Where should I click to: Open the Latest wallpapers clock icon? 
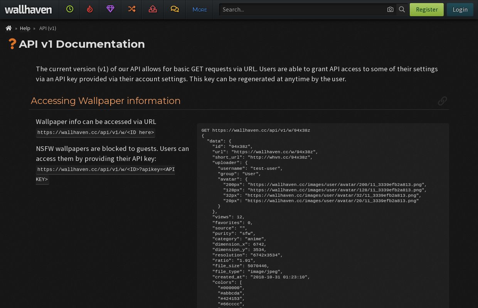pos(70,9)
